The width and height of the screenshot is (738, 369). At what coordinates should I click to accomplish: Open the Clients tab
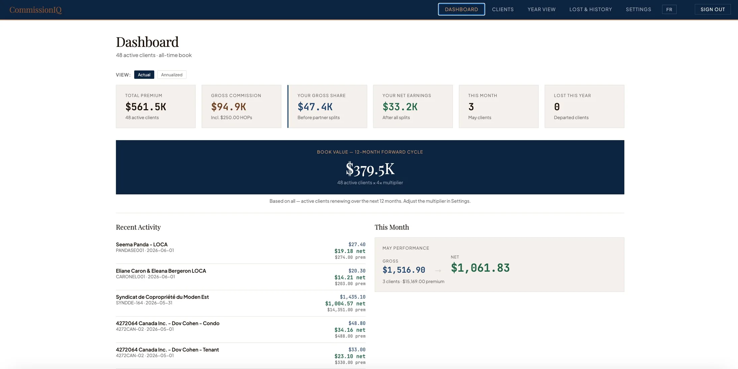click(503, 9)
